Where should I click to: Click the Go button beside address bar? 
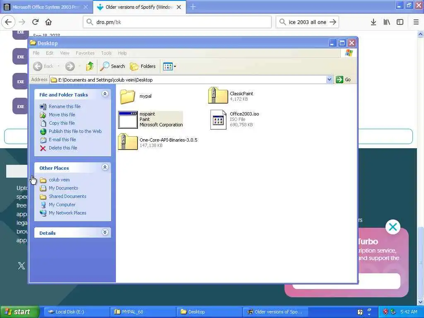coord(343,79)
